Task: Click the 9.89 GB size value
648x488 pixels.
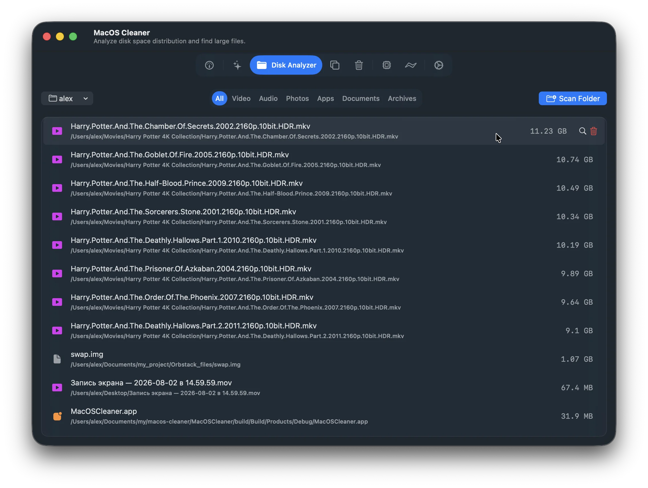Action: pos(577,274)
